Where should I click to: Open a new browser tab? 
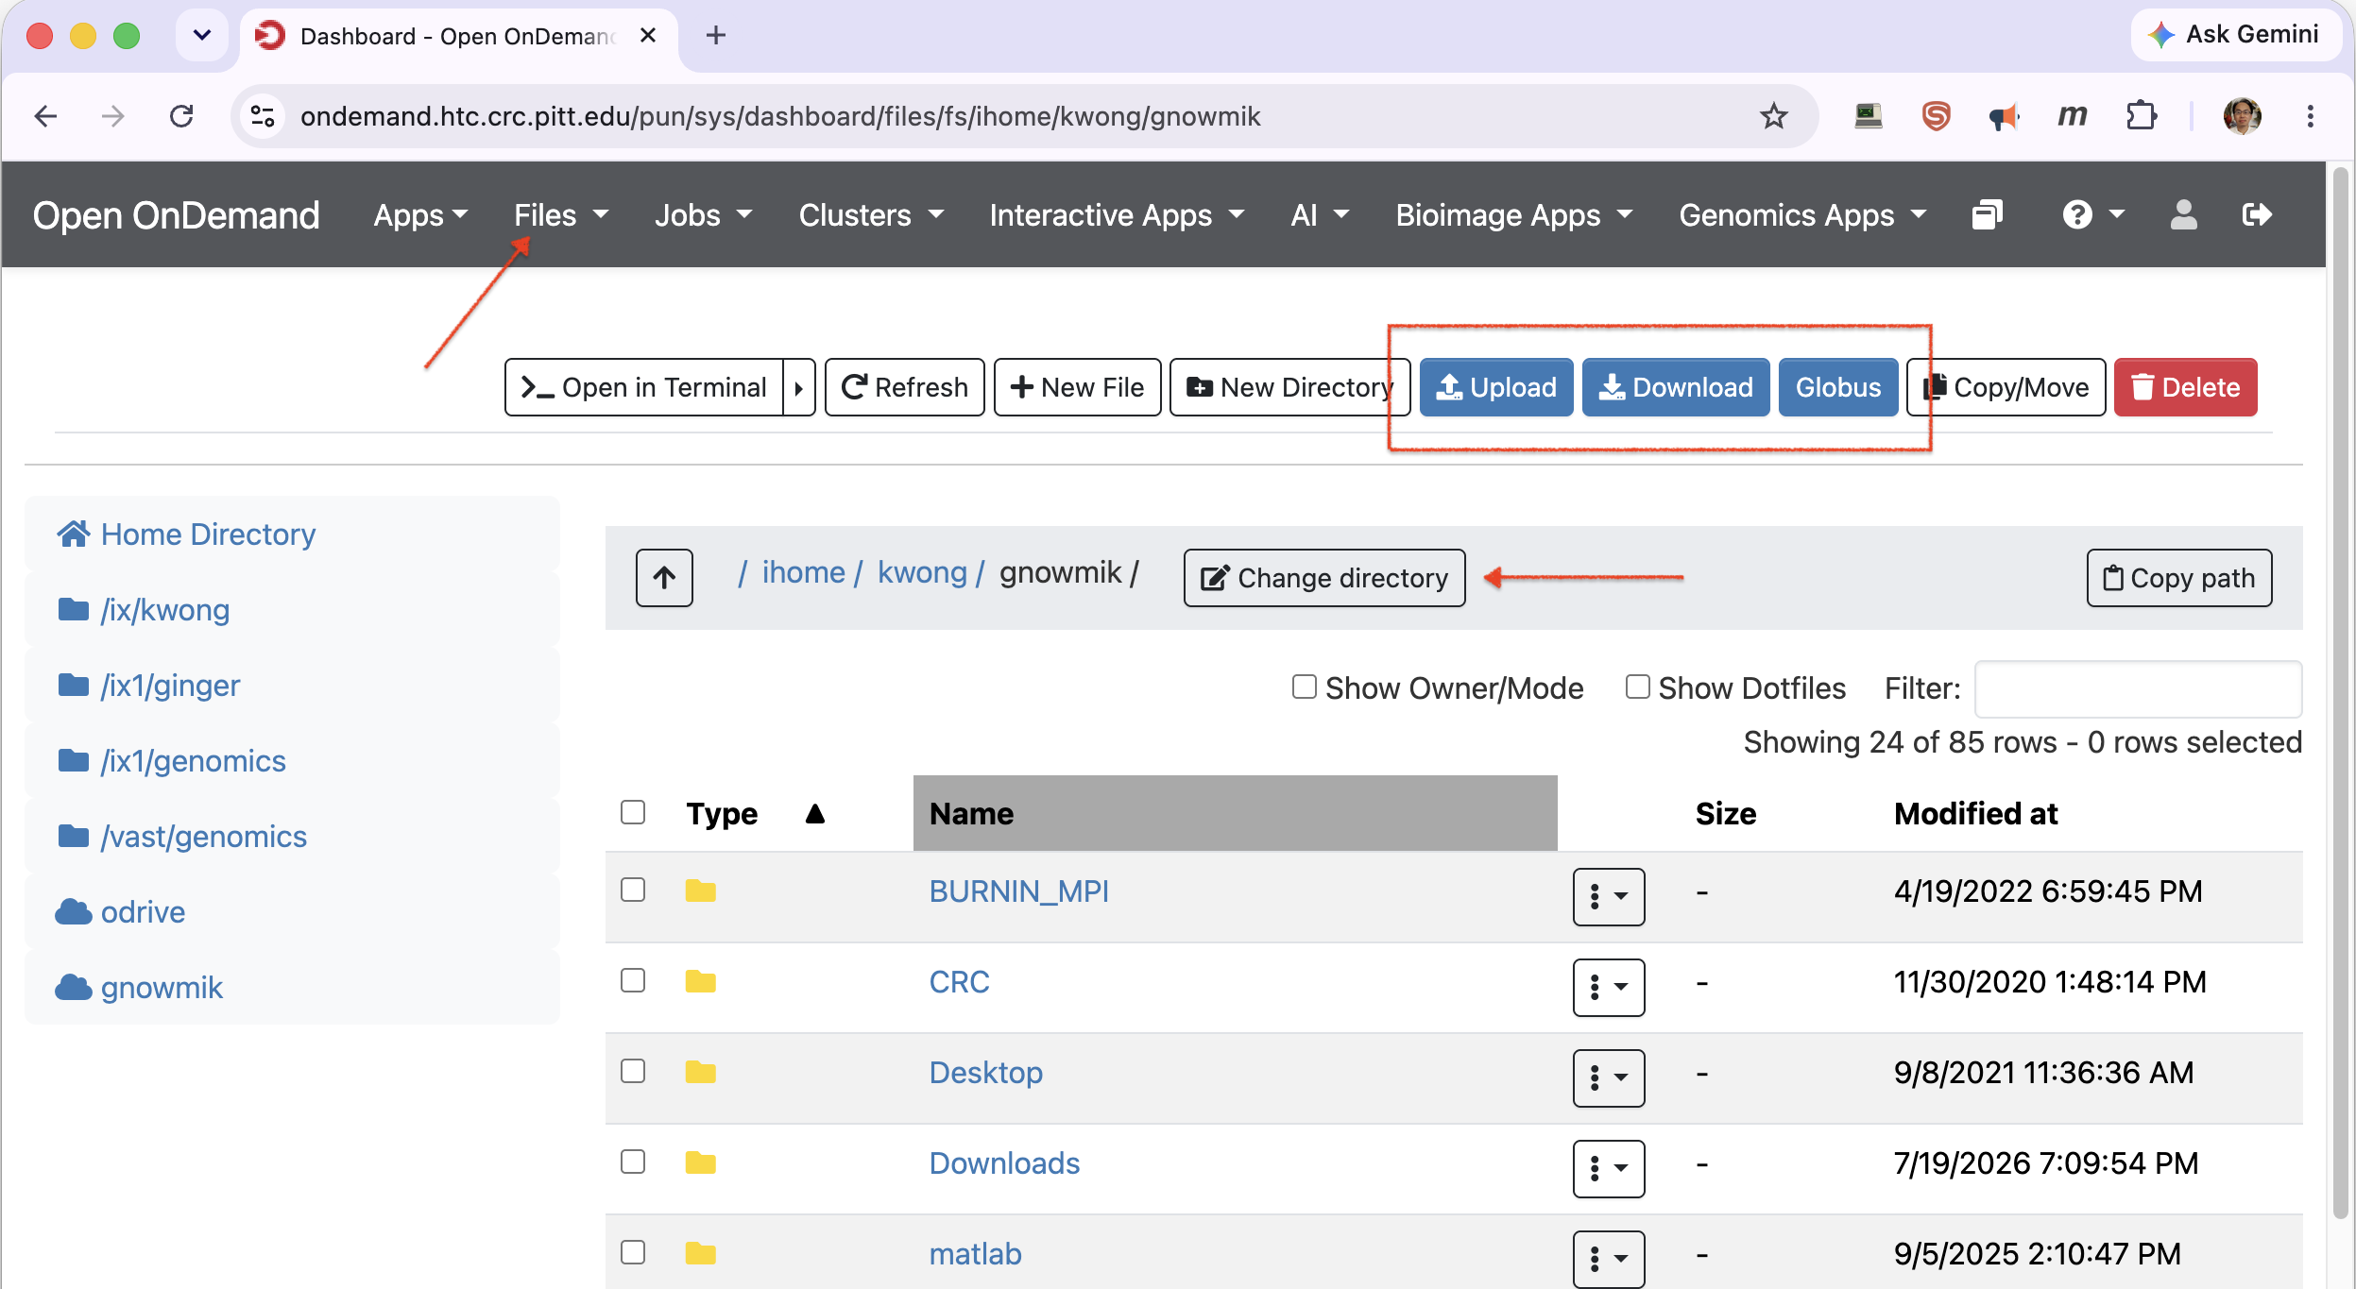(x=716, y=36)
